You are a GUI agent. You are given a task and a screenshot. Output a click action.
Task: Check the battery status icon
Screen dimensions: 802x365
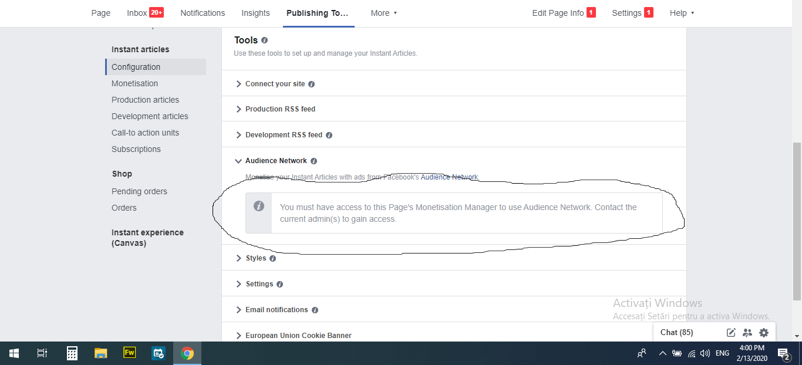(677, 353)
